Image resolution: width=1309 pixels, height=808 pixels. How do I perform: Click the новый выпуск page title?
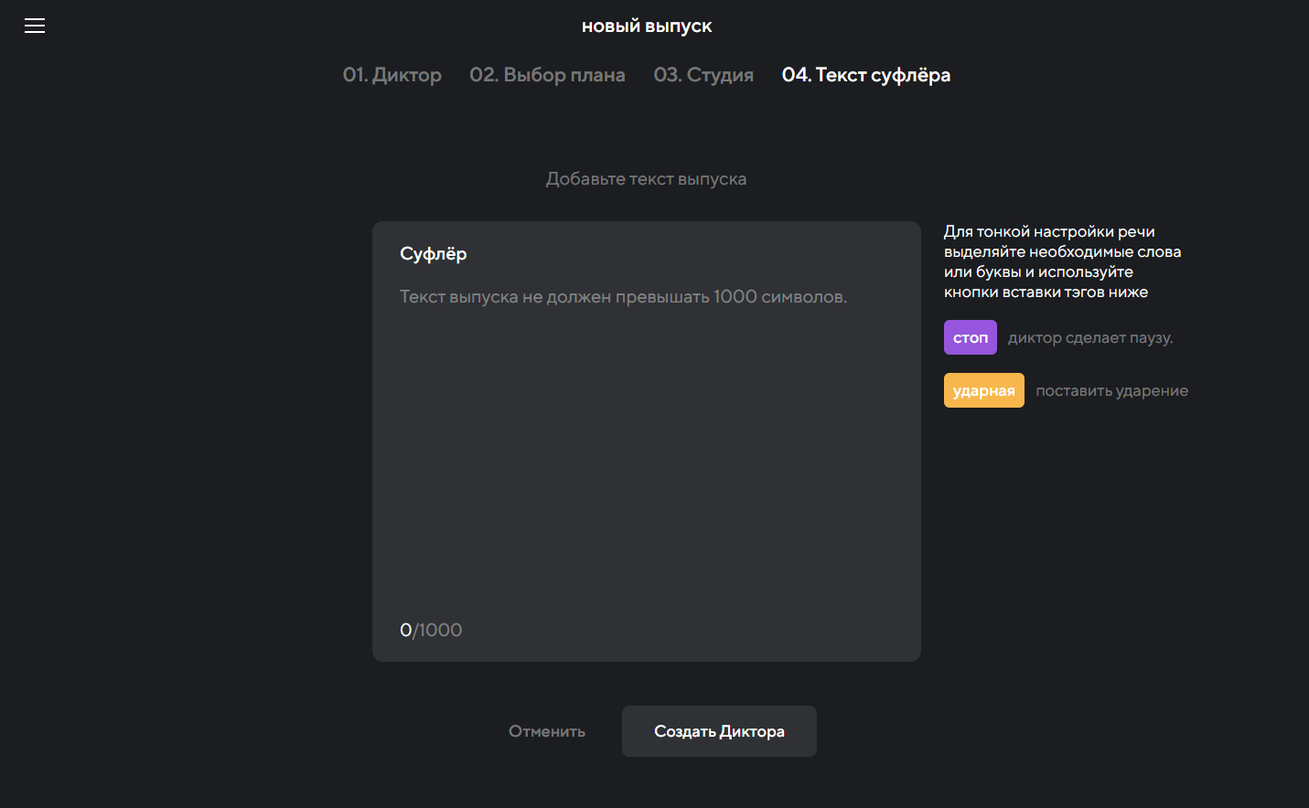click(647, 27)
